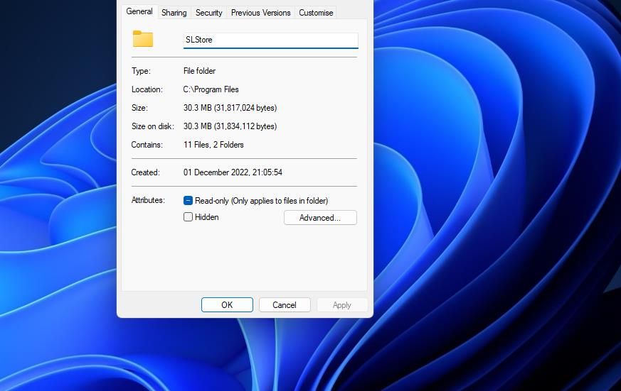Click the 01 December 2022 created date

pyautogui.click(x=233, y=172)
